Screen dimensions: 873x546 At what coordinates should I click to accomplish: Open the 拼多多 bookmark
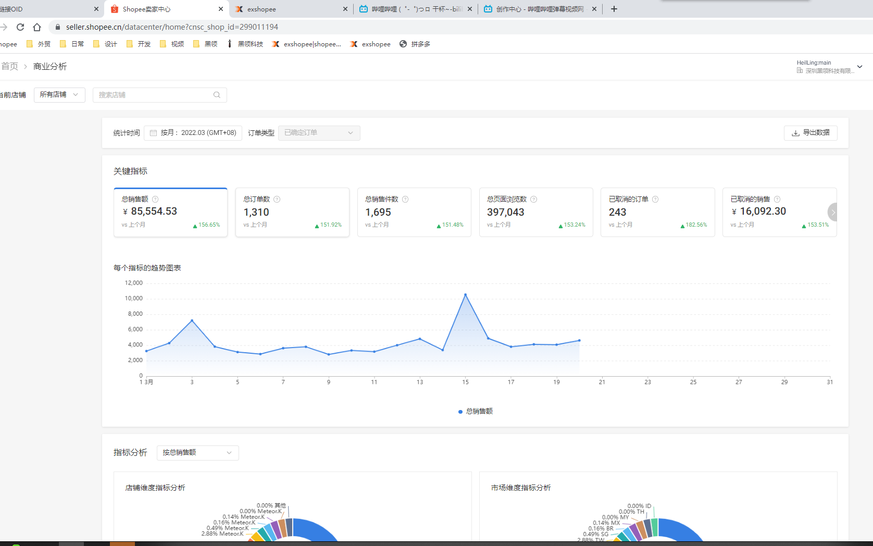415,44
